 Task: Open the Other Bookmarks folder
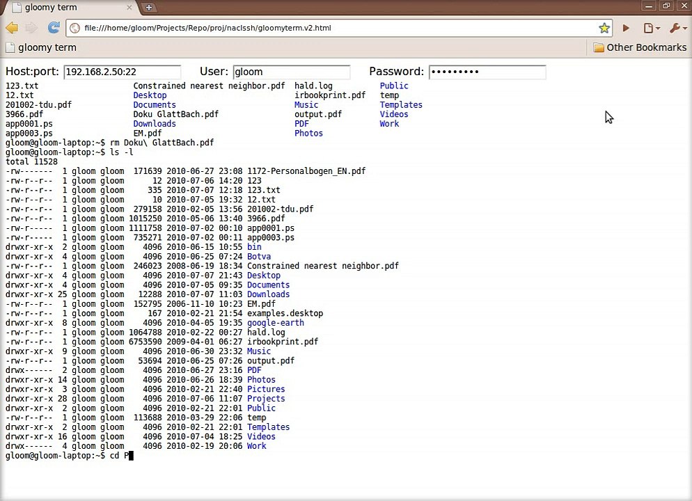(640, 47)
